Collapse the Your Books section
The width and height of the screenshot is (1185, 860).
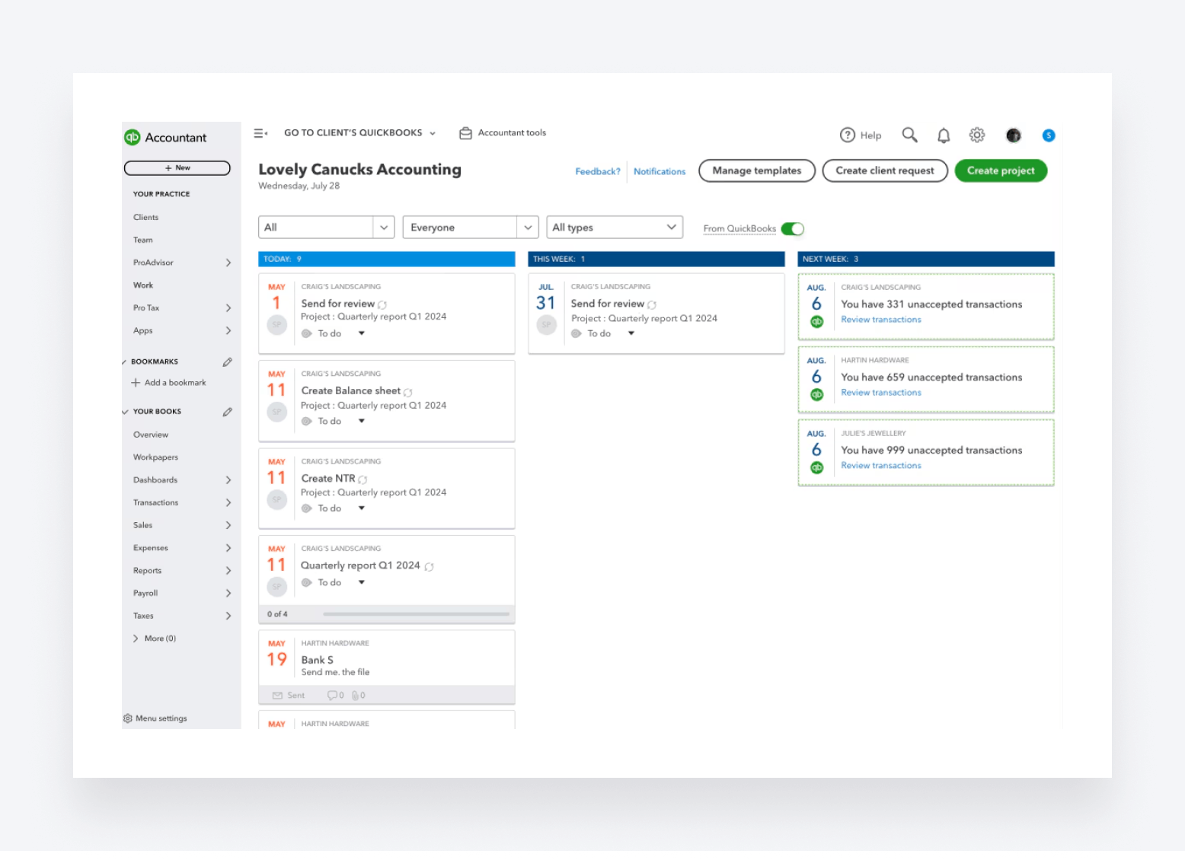click(x=125, y=412)
